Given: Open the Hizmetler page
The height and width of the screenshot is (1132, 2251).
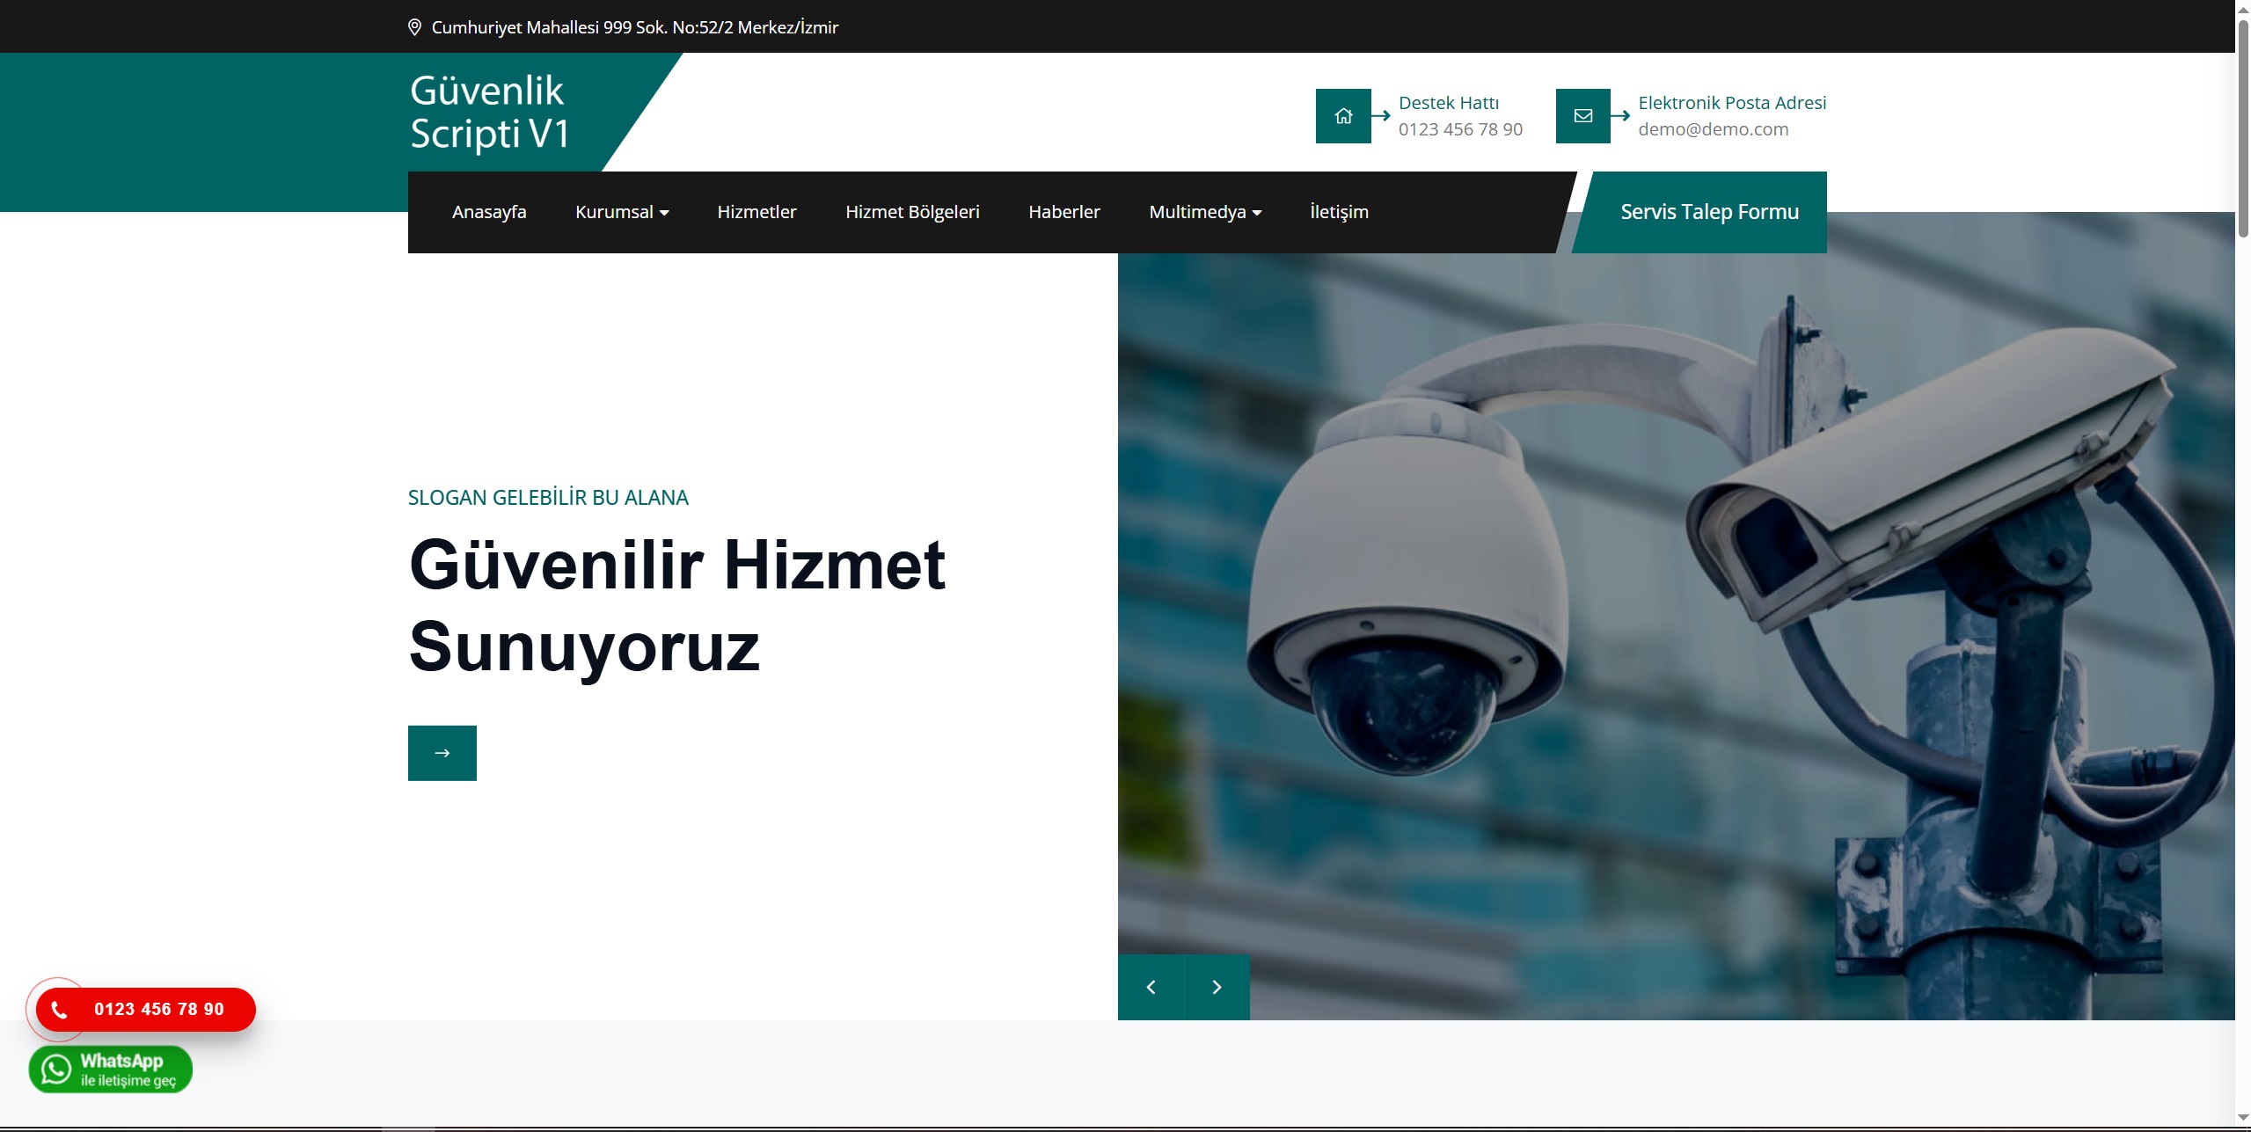Looking at the screenshot, I should point(756,211).
